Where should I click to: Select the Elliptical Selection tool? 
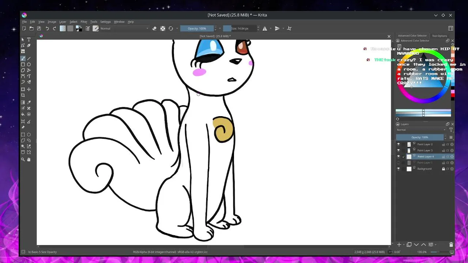[x=29, y=135]
